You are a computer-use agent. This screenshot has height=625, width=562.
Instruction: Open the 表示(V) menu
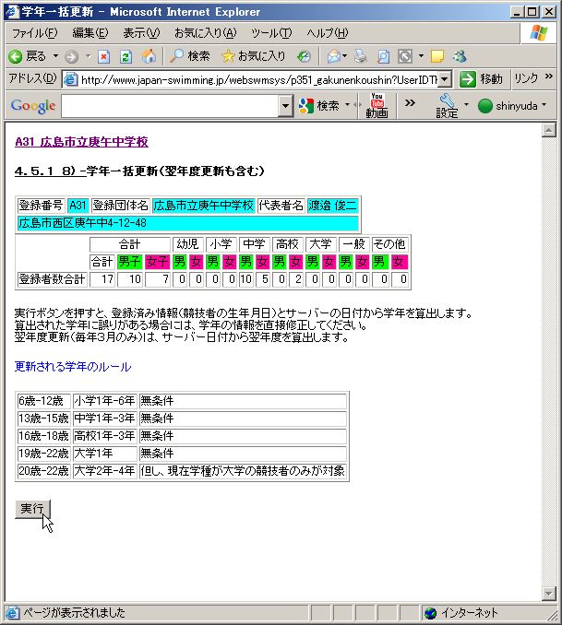(x=141, y=33)
